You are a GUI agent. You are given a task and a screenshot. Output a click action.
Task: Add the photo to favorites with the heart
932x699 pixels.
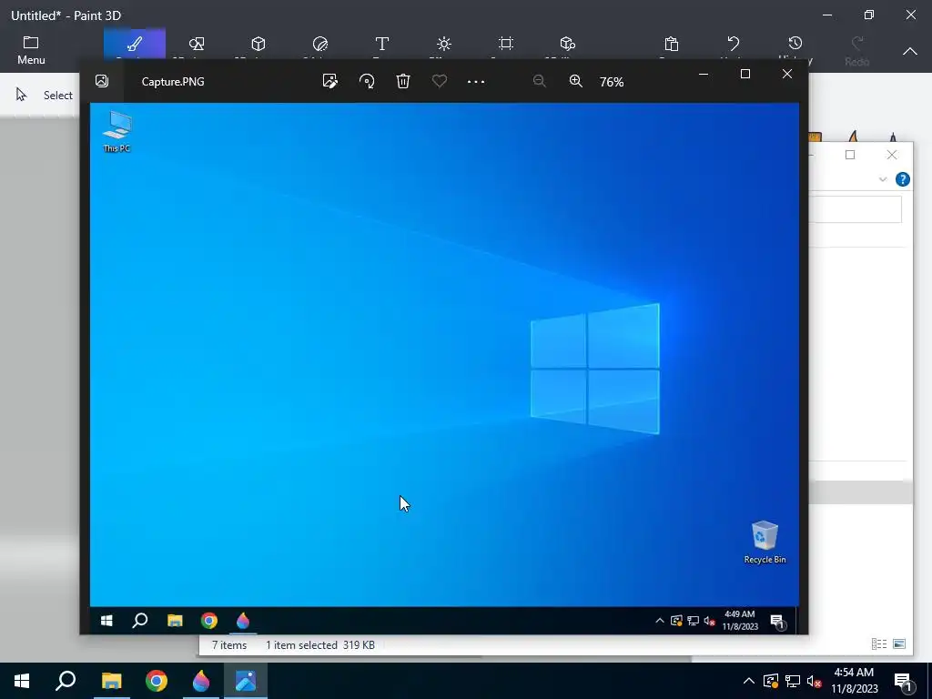tap(440, 81)
